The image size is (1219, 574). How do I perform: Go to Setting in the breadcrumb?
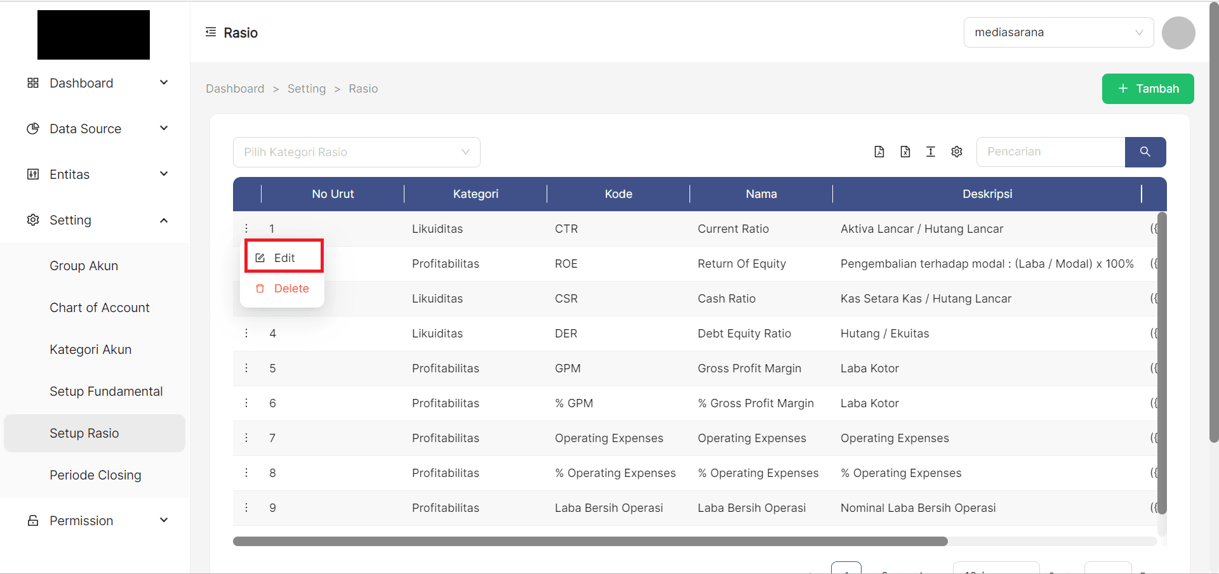[x=306, y=89]
